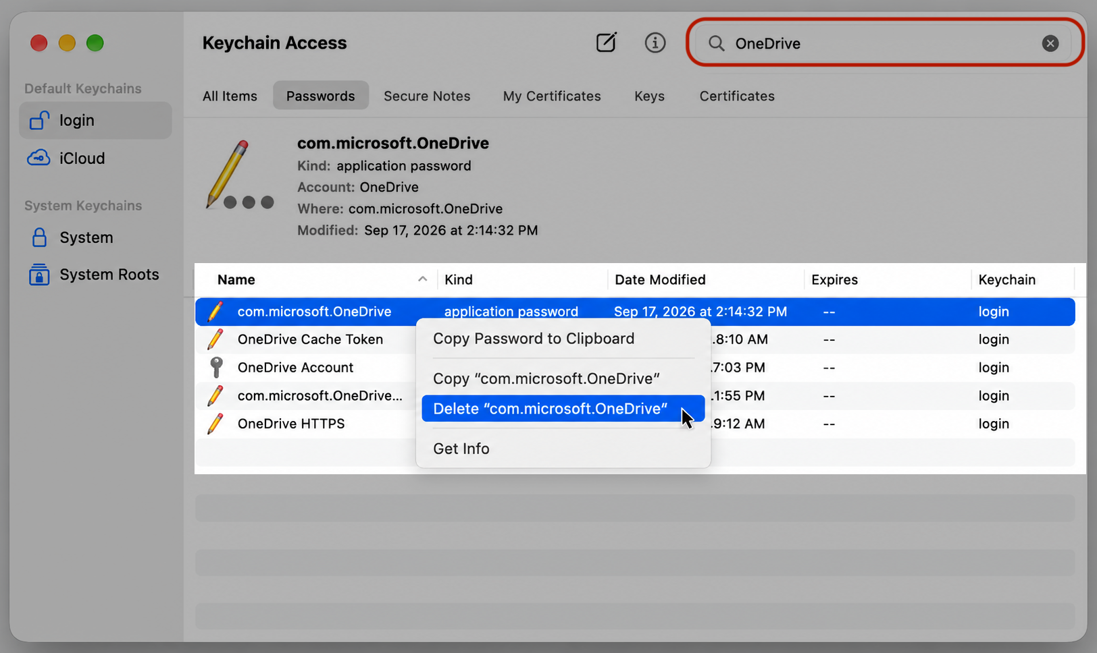Switch to the Secure Notes tab

(427, 96)
